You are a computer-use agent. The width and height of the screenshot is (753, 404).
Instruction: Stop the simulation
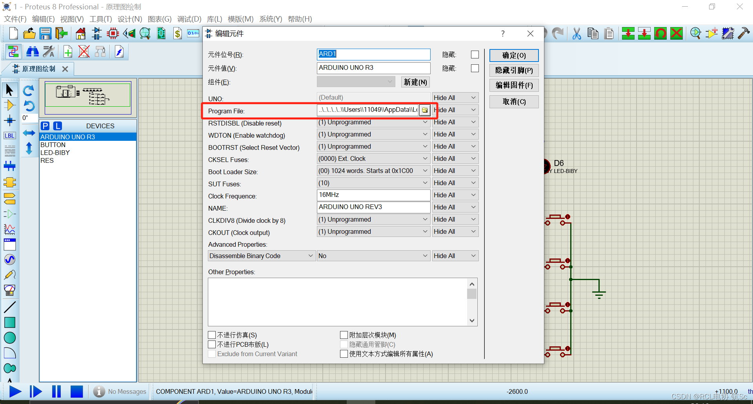(x=77, y=391)
